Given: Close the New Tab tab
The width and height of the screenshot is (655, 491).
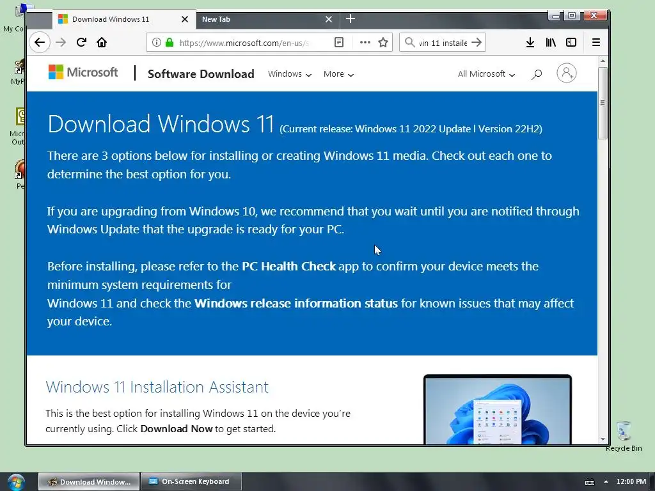Looking at the screenshot, I should (329, 19).
